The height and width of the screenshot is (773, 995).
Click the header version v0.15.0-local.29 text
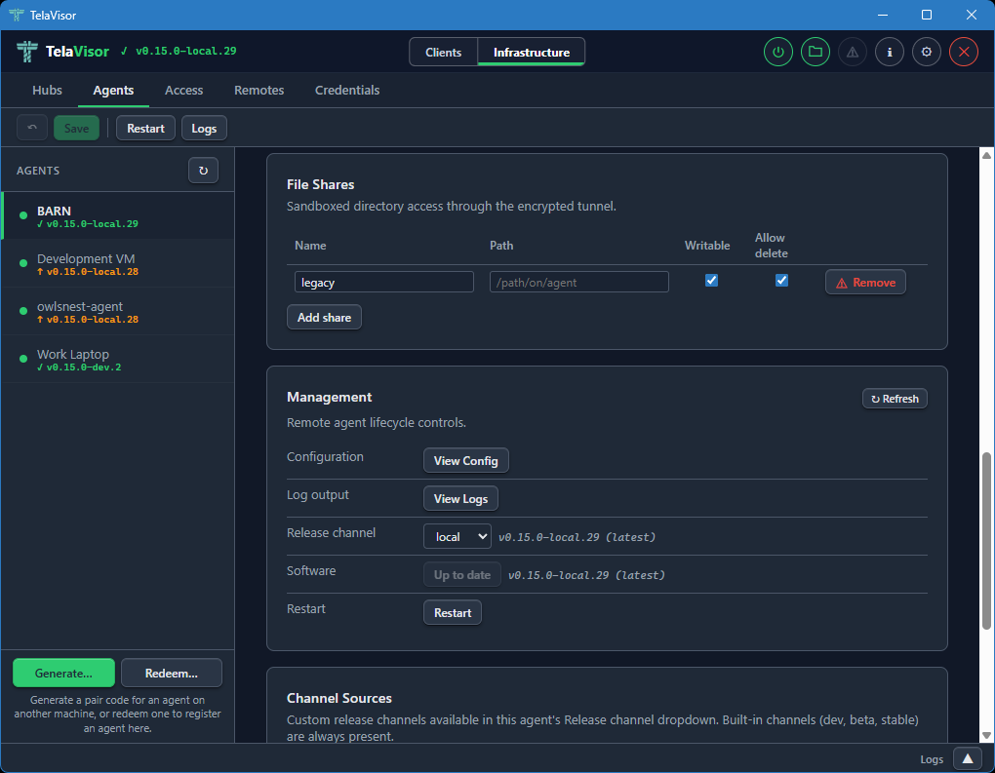click(x=185, y=51)
